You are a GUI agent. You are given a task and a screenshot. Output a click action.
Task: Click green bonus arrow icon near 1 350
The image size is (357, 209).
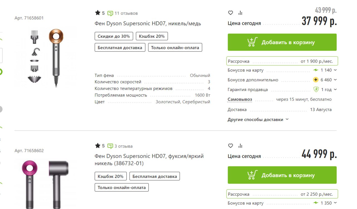pyautogui.click(x=316, y=203)
